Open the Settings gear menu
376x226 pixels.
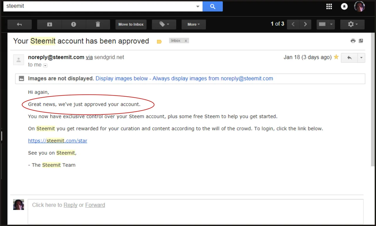click(x=352, y=24)
